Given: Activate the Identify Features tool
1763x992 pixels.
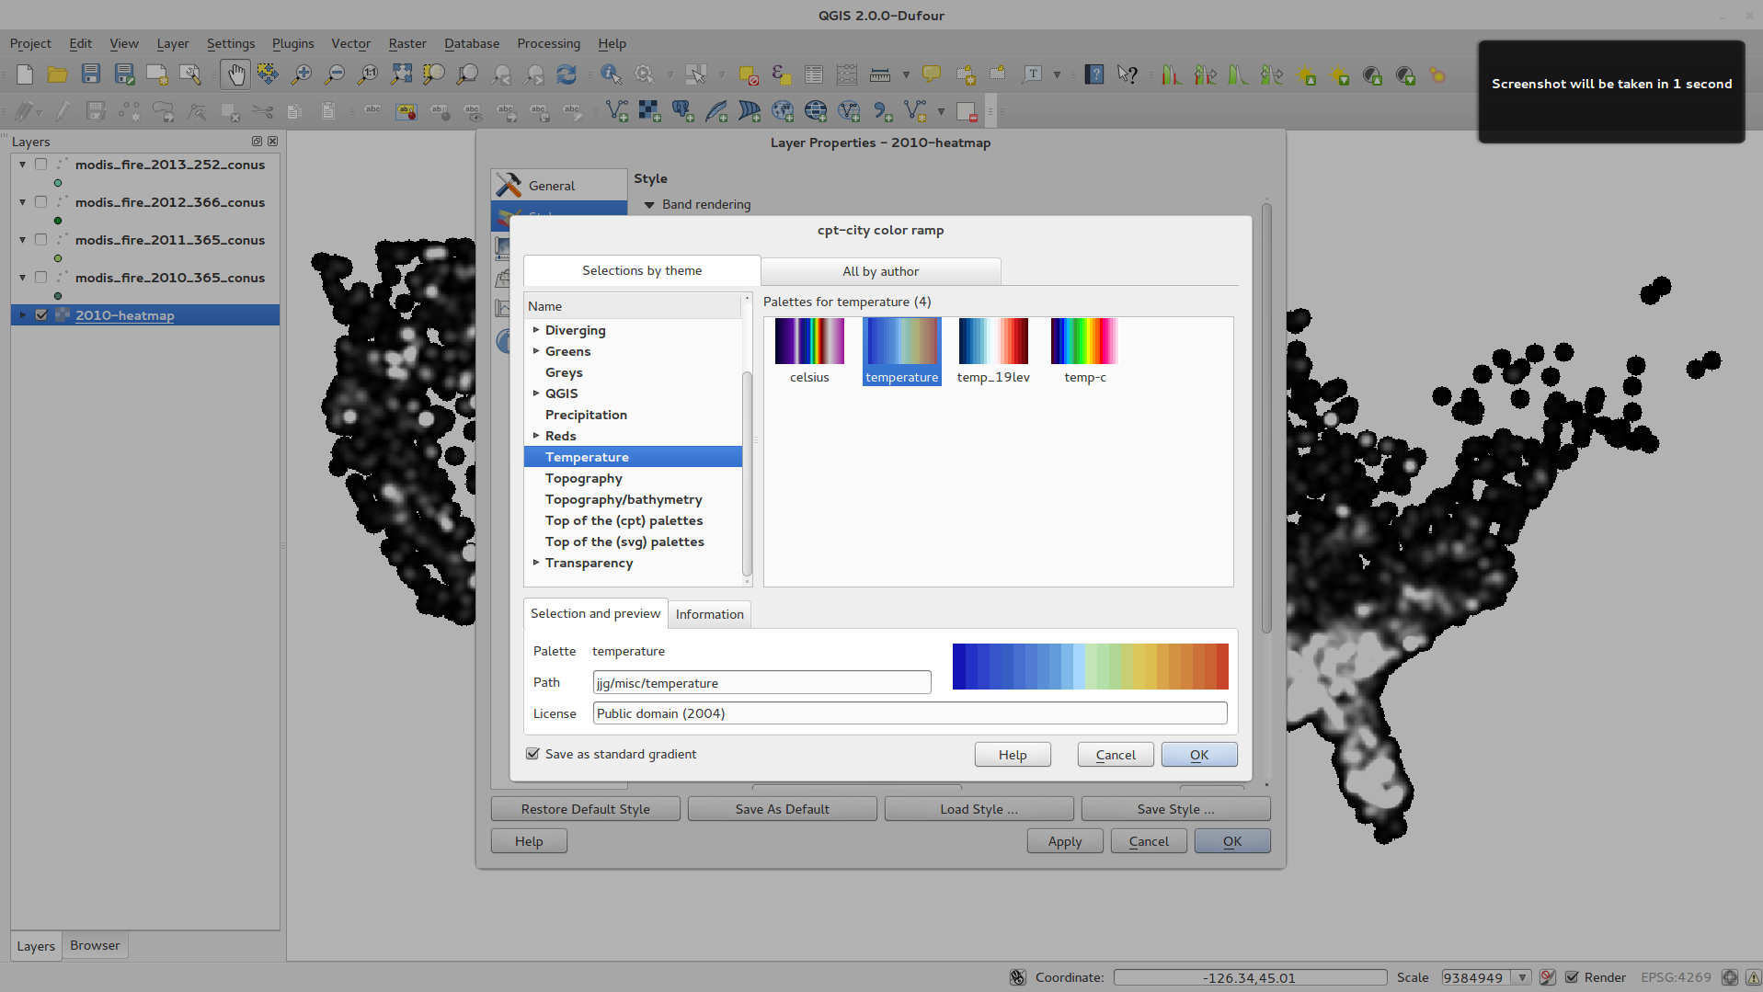Looking at the screenshot, I should coord(611,74).
